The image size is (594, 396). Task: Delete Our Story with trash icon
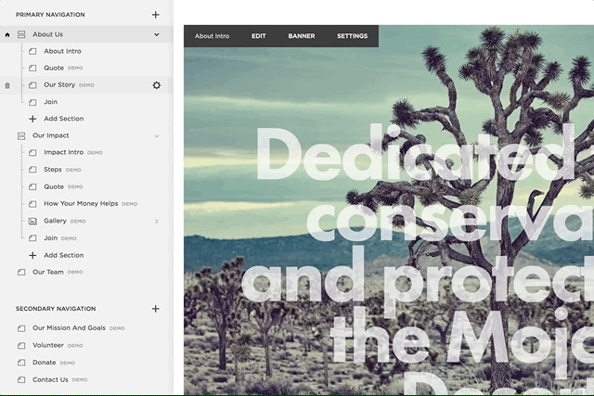[x=7, y=85]
